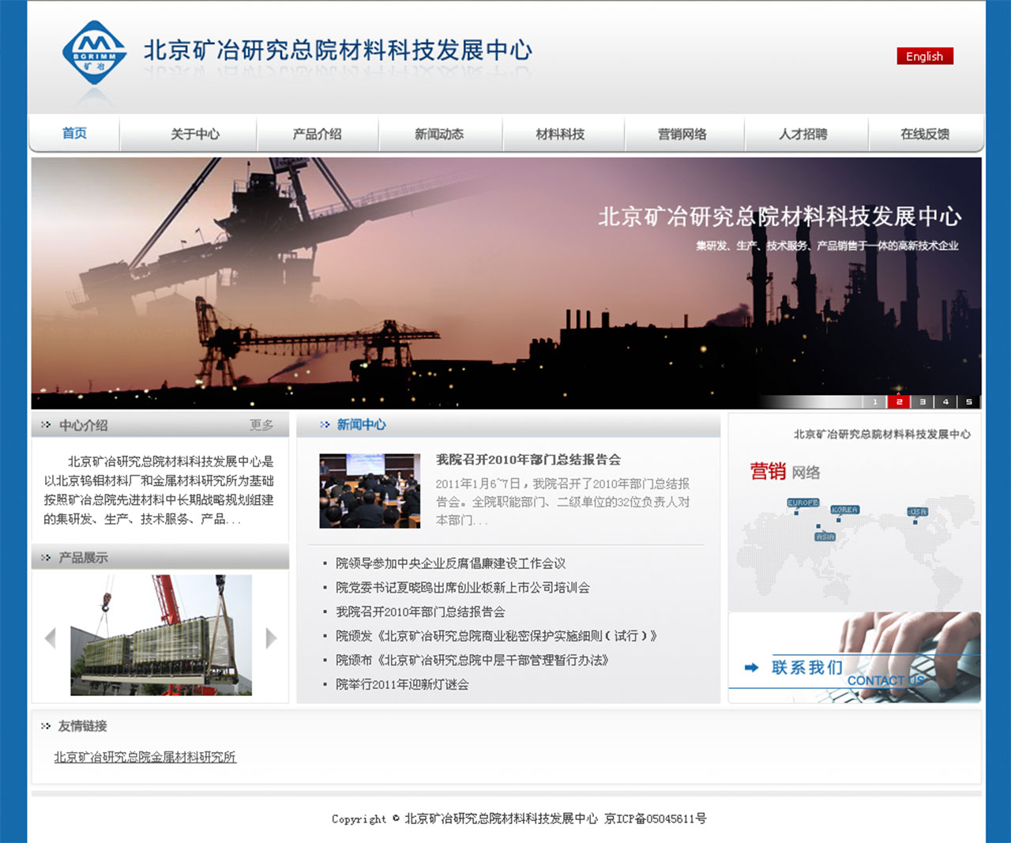Image resolution: width=1011 pixels, height=843 pixels.
Task: Click the BGRIMM diamond logo
Action: 94,52
